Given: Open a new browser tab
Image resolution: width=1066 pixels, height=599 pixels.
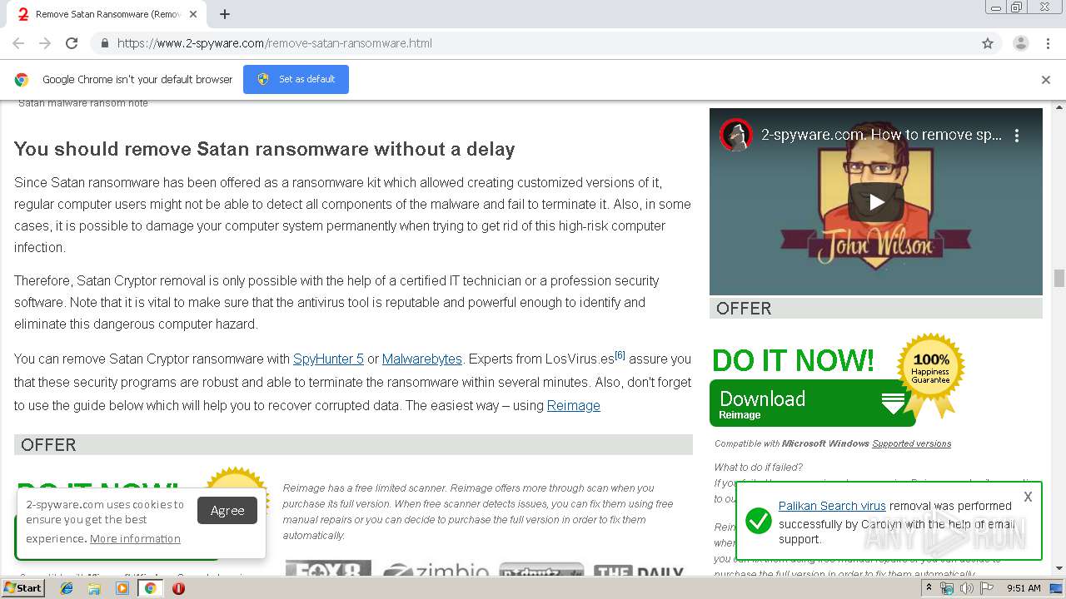Looking at the screenshot, I should [x=225, y=14].
